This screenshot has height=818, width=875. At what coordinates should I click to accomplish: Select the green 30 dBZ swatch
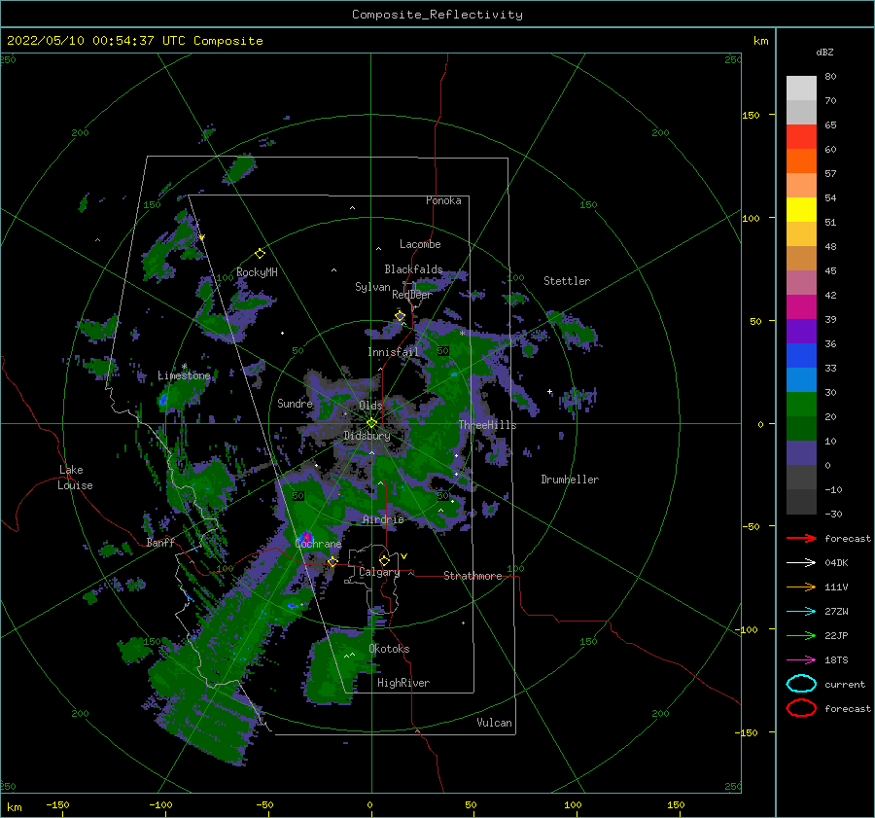tap(801, 404)
